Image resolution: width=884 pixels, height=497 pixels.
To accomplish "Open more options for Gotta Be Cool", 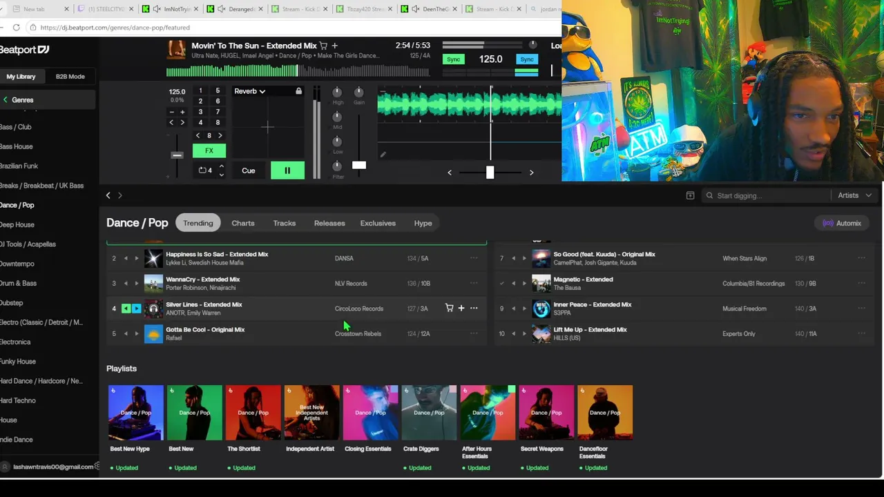I will (474, 333).
